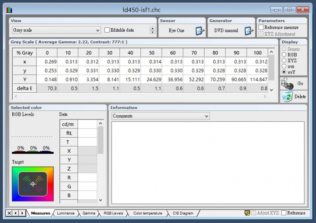Click the ftL value field
Screen dimensions: 316x223
(87, 133)
